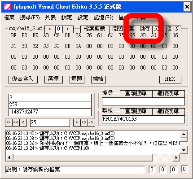Image resolution: width=193 pixels, height=179 pixels.
Task: Click the 儲存 tab to save file
Action: tap(145, 29)
